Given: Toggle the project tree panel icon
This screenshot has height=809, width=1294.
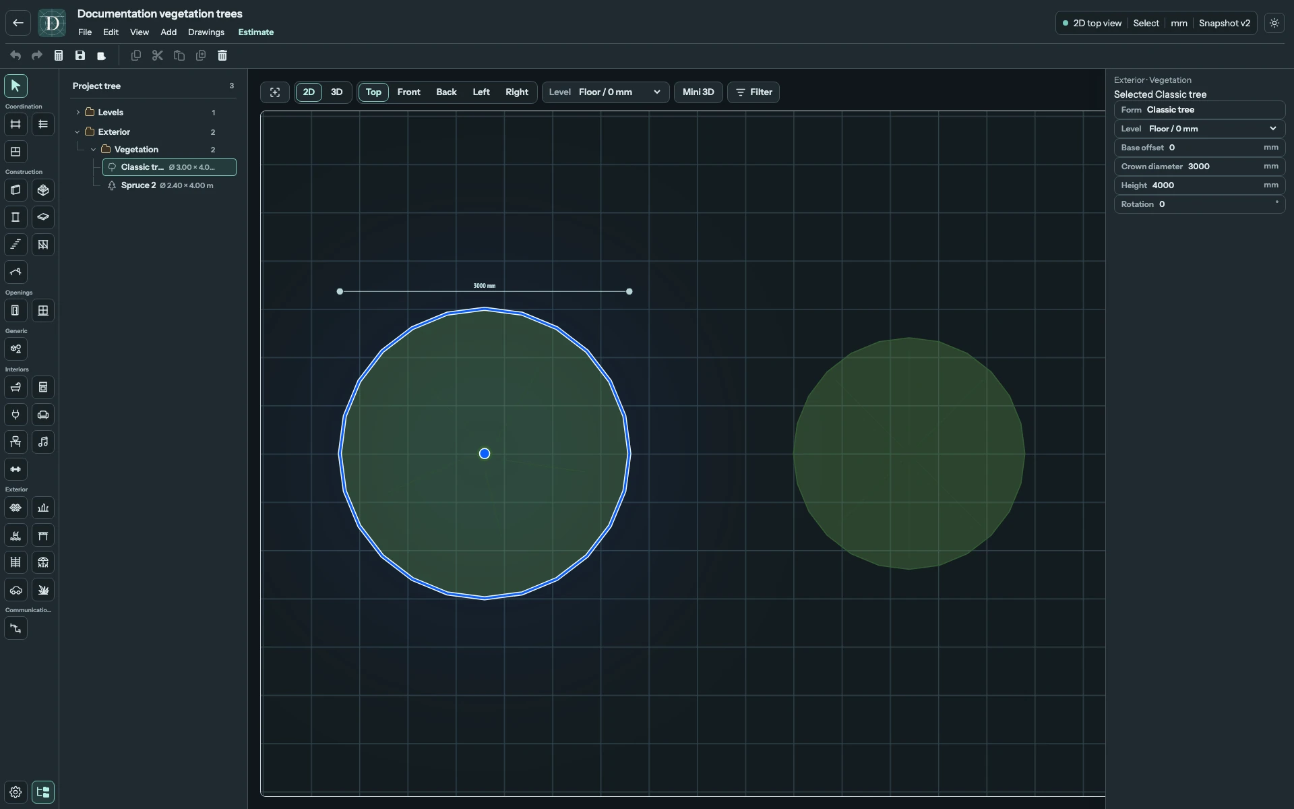Looking at the screenshot, I should [x=43, y=792].
